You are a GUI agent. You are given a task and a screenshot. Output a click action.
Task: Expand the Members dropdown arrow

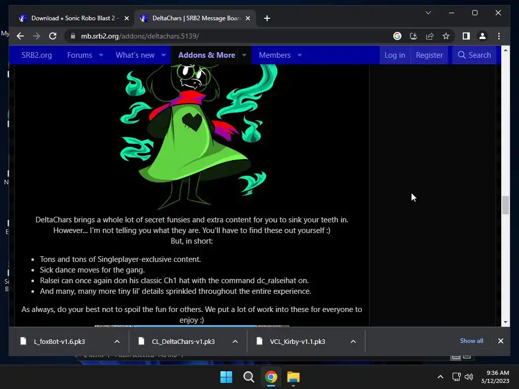click(x=300, y=55)
